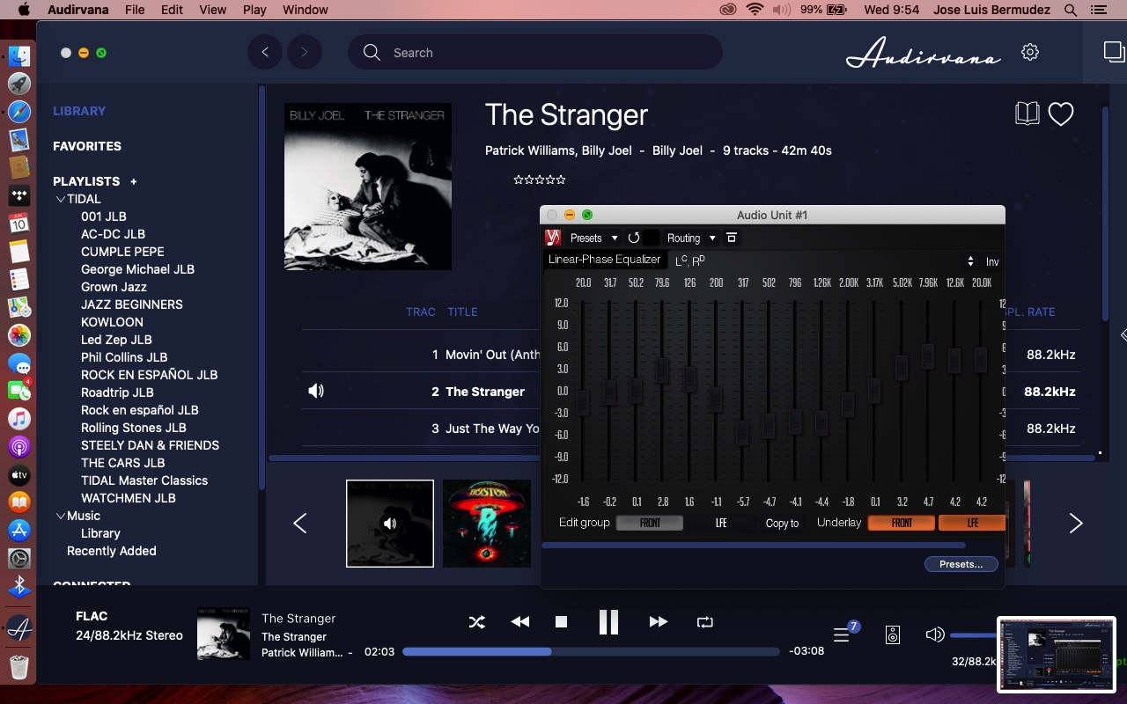Pause the current track
The width and height of the screenshot is (1127, 704).
(x=608, y=622)
